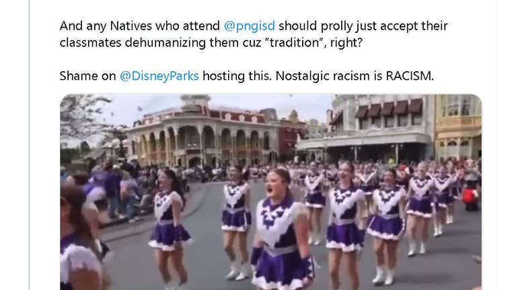Click the phrase "hosting this" in the tweet
Screen dimensions: 514x290
237,76
